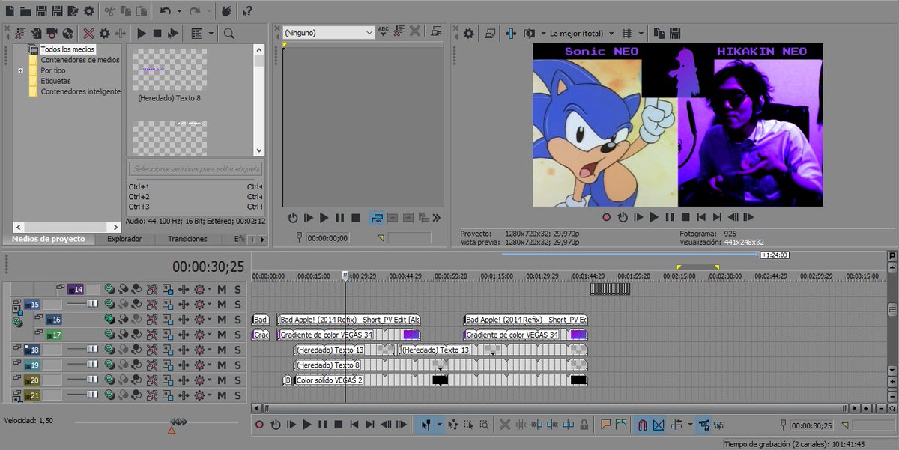Viewport: 899px width, 450px height.
Task: Click the lock event icon in timeline toolbar
Action: (x=584, y=425)
